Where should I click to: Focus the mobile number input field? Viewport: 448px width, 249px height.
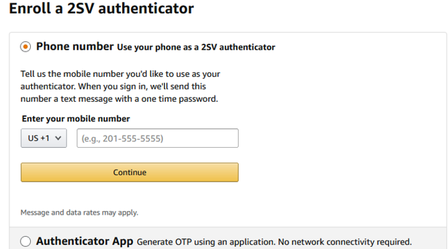(x=157, y=138)
